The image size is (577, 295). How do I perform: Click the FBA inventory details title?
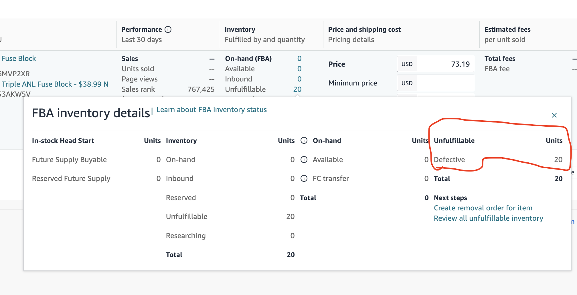(91, 113)
